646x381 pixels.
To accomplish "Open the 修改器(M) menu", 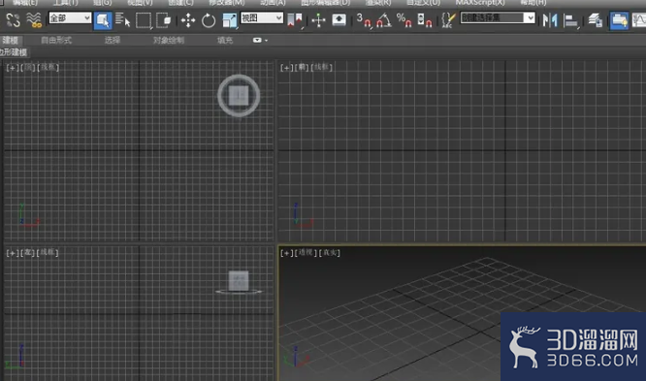I will tap(227, 3).
